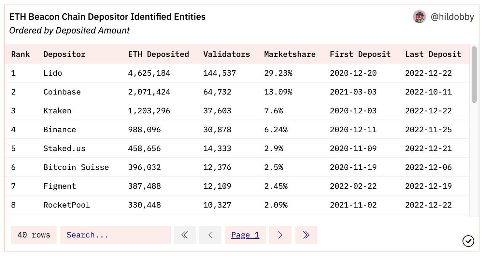The image size is (484, 256).
Task: Jump to last page with double-right arrows
Action: 306,235
